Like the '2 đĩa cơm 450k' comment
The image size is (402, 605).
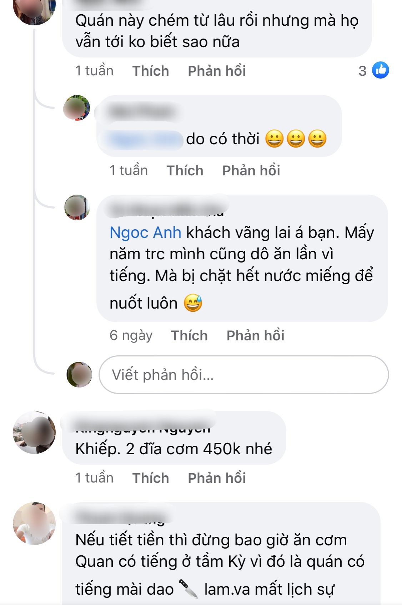[x=151, y=478]
